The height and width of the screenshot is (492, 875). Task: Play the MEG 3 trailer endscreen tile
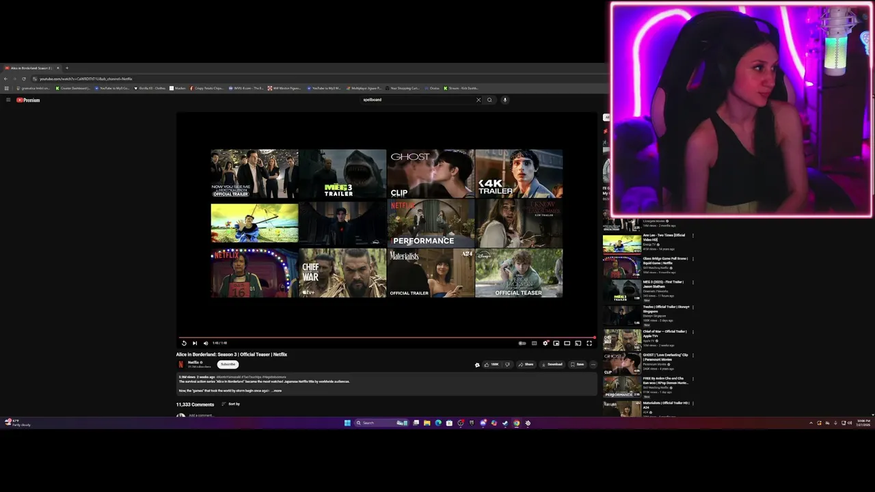click(x=342, y=174)
